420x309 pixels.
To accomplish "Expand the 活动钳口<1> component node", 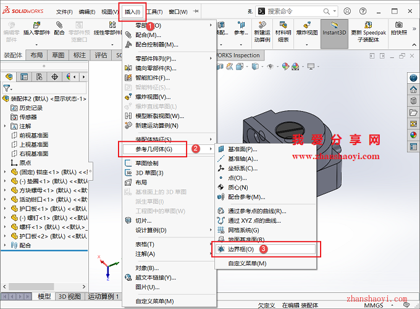I will click(5, 199).
